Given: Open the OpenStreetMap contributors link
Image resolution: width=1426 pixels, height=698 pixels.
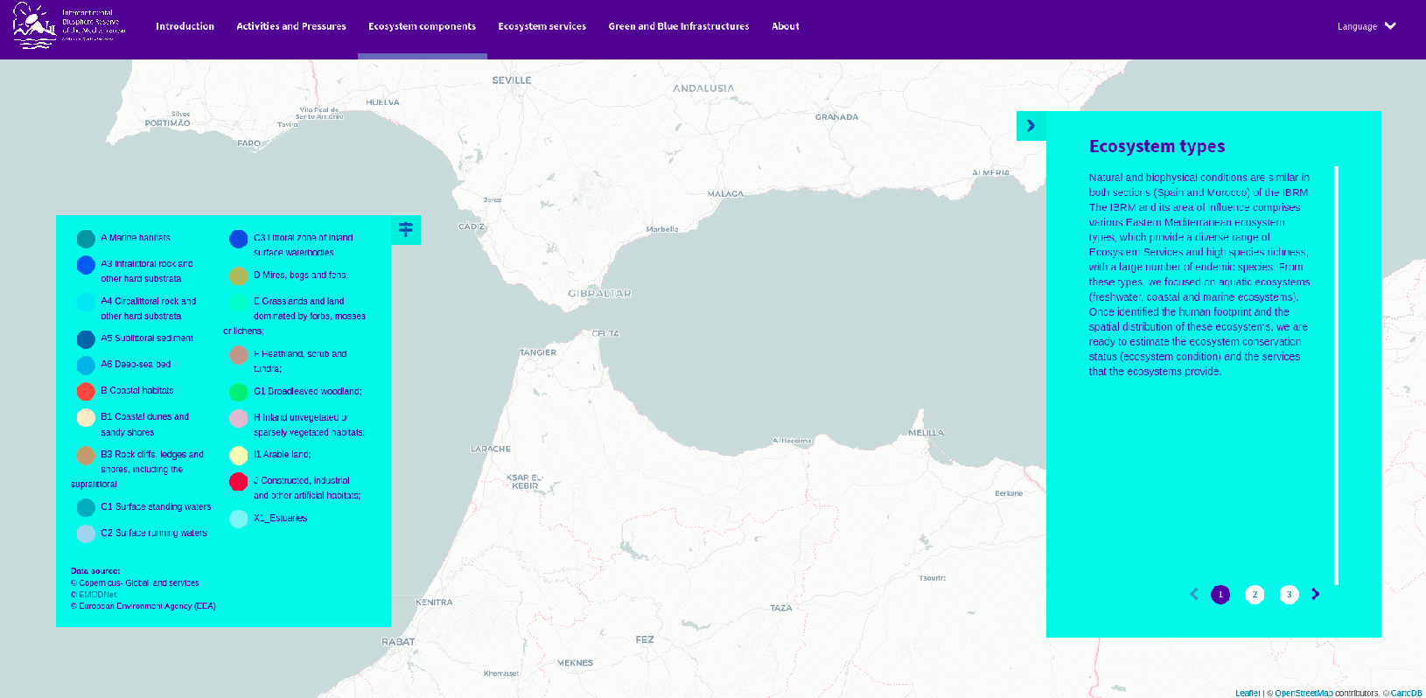Looking at the screenshot, I should click(x=1304, y=693).
